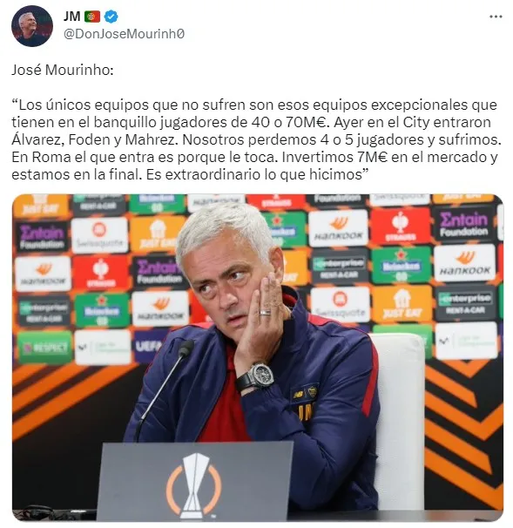Click the green Heineken logo at right
The height and width of the screenshot is (528, 513).
pyautogui.click(x=401, y=266)
